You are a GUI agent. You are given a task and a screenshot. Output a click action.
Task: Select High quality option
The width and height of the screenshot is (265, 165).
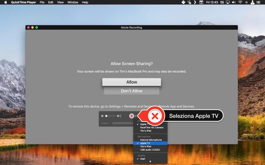pyautogui.click(x=150, y=159)
